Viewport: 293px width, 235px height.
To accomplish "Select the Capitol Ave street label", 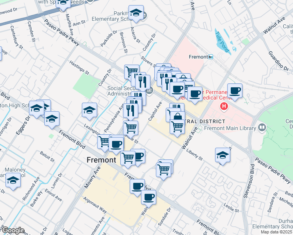I will tap(155, 111).
